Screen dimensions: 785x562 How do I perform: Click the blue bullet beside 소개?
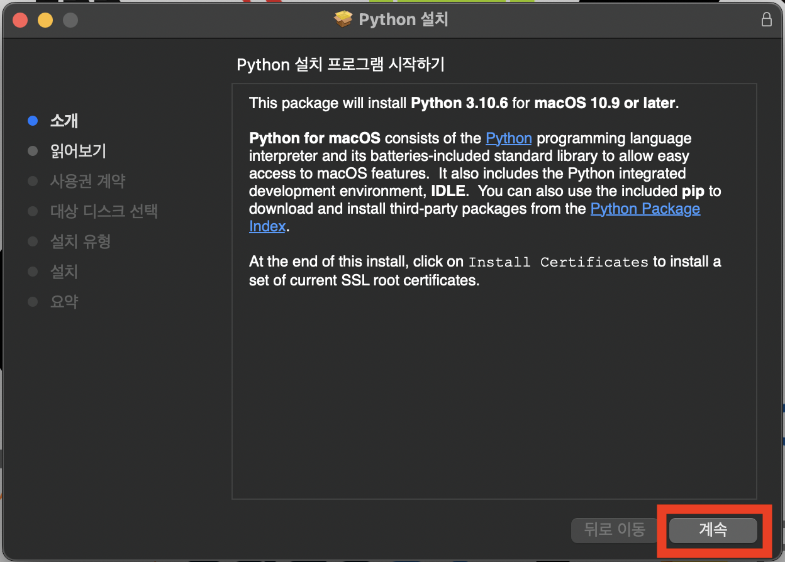coord(33,121)
